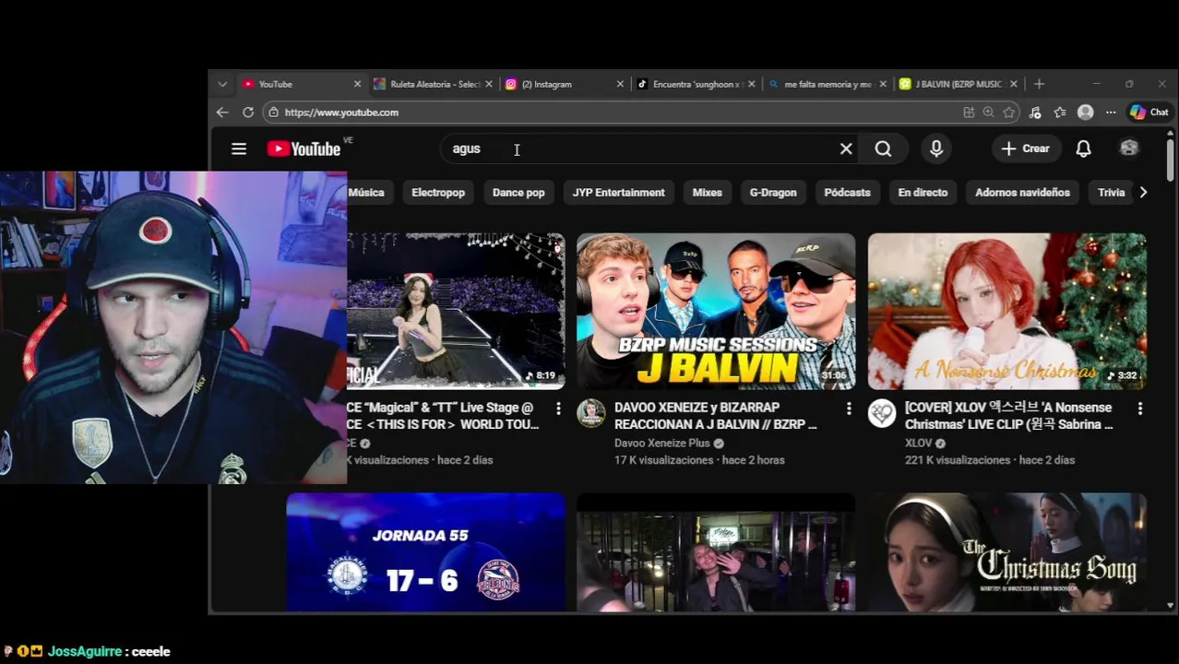1179x664 pixels.
Task: Open the BZRP Music Sessions J Balvin thumbnail
Action: tap(716, 311)
